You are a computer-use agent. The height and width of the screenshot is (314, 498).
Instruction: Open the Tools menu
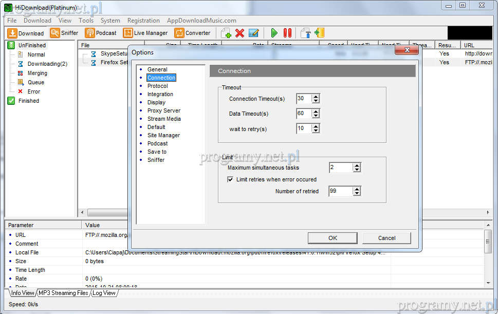point(86,21)
